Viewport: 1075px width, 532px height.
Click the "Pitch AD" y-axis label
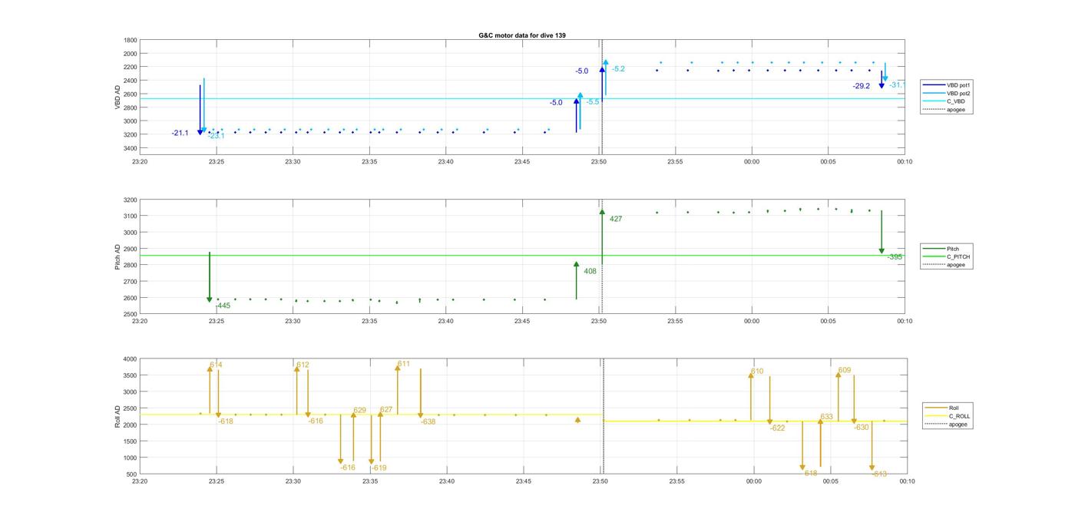[x=118, y=257]
